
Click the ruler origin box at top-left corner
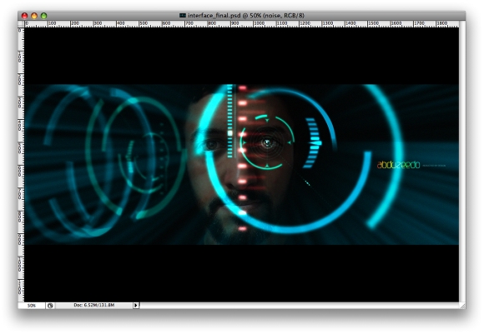(x=21, y=24)
